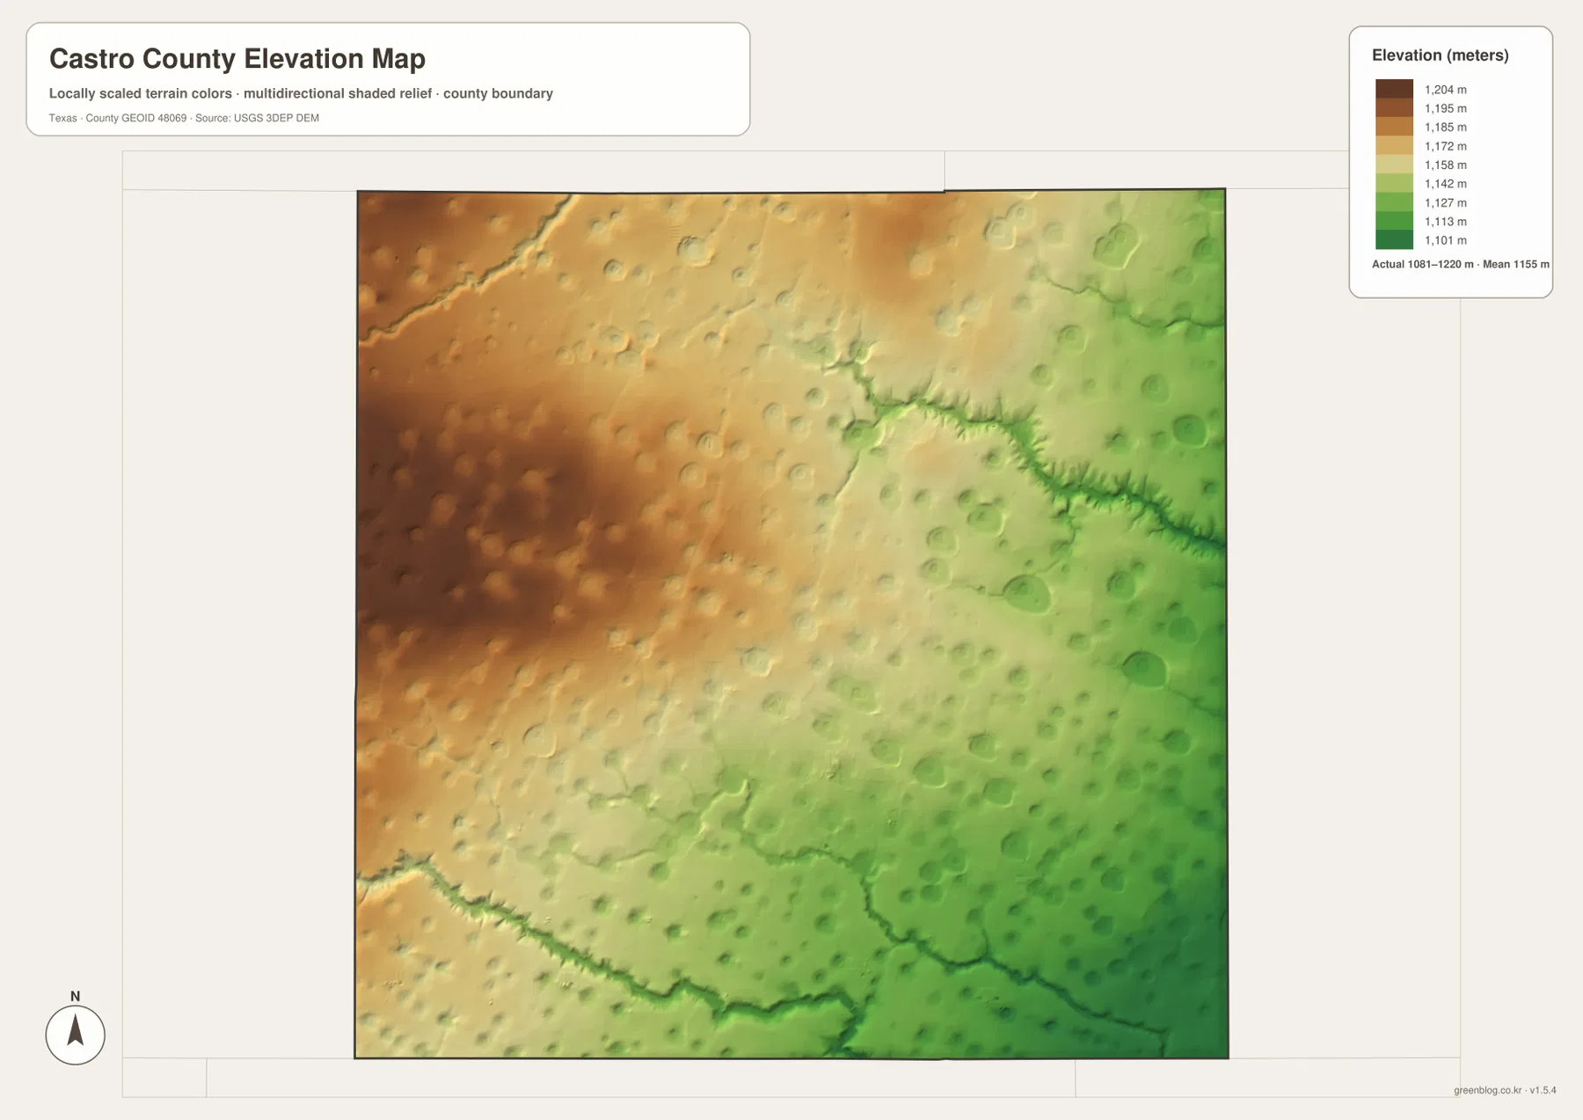Select the "Elevation (meters)" legend heading
The width and height of the screenshot is (1583, 1120).
pos(1441,55)
